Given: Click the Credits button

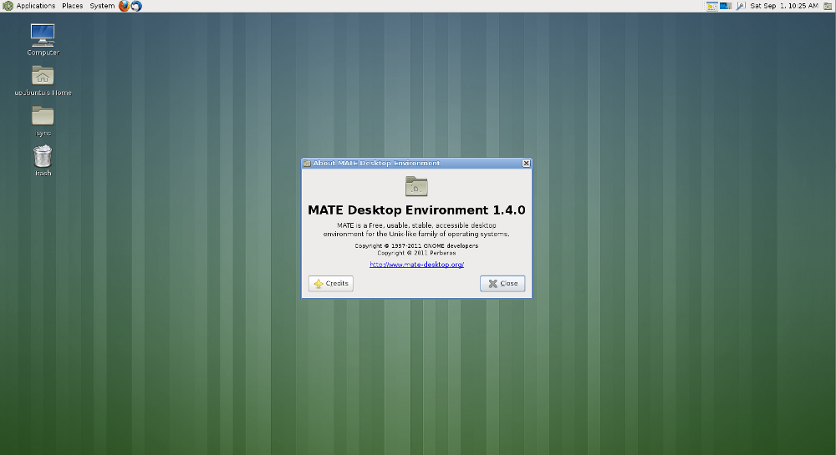Looking at the screenshot, I should (330, 284).
